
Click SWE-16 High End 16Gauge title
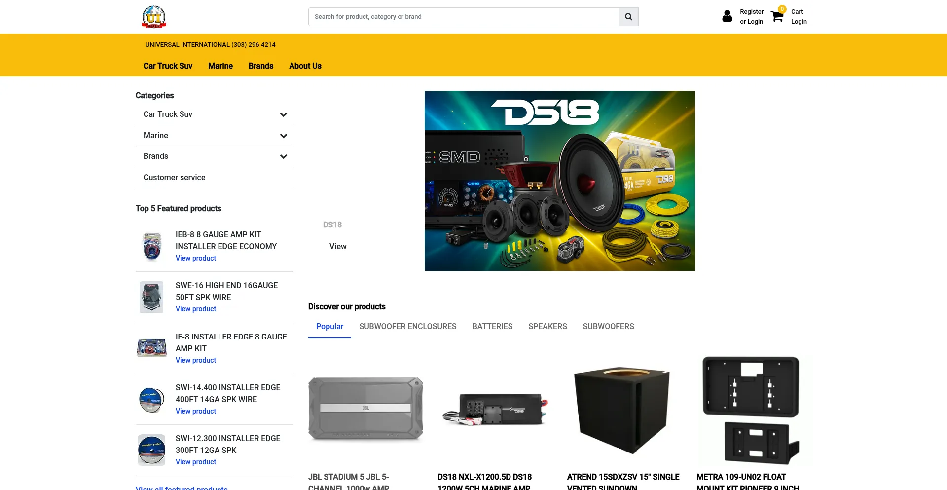226,291
